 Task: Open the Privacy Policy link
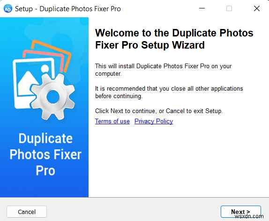pos(154,121)
